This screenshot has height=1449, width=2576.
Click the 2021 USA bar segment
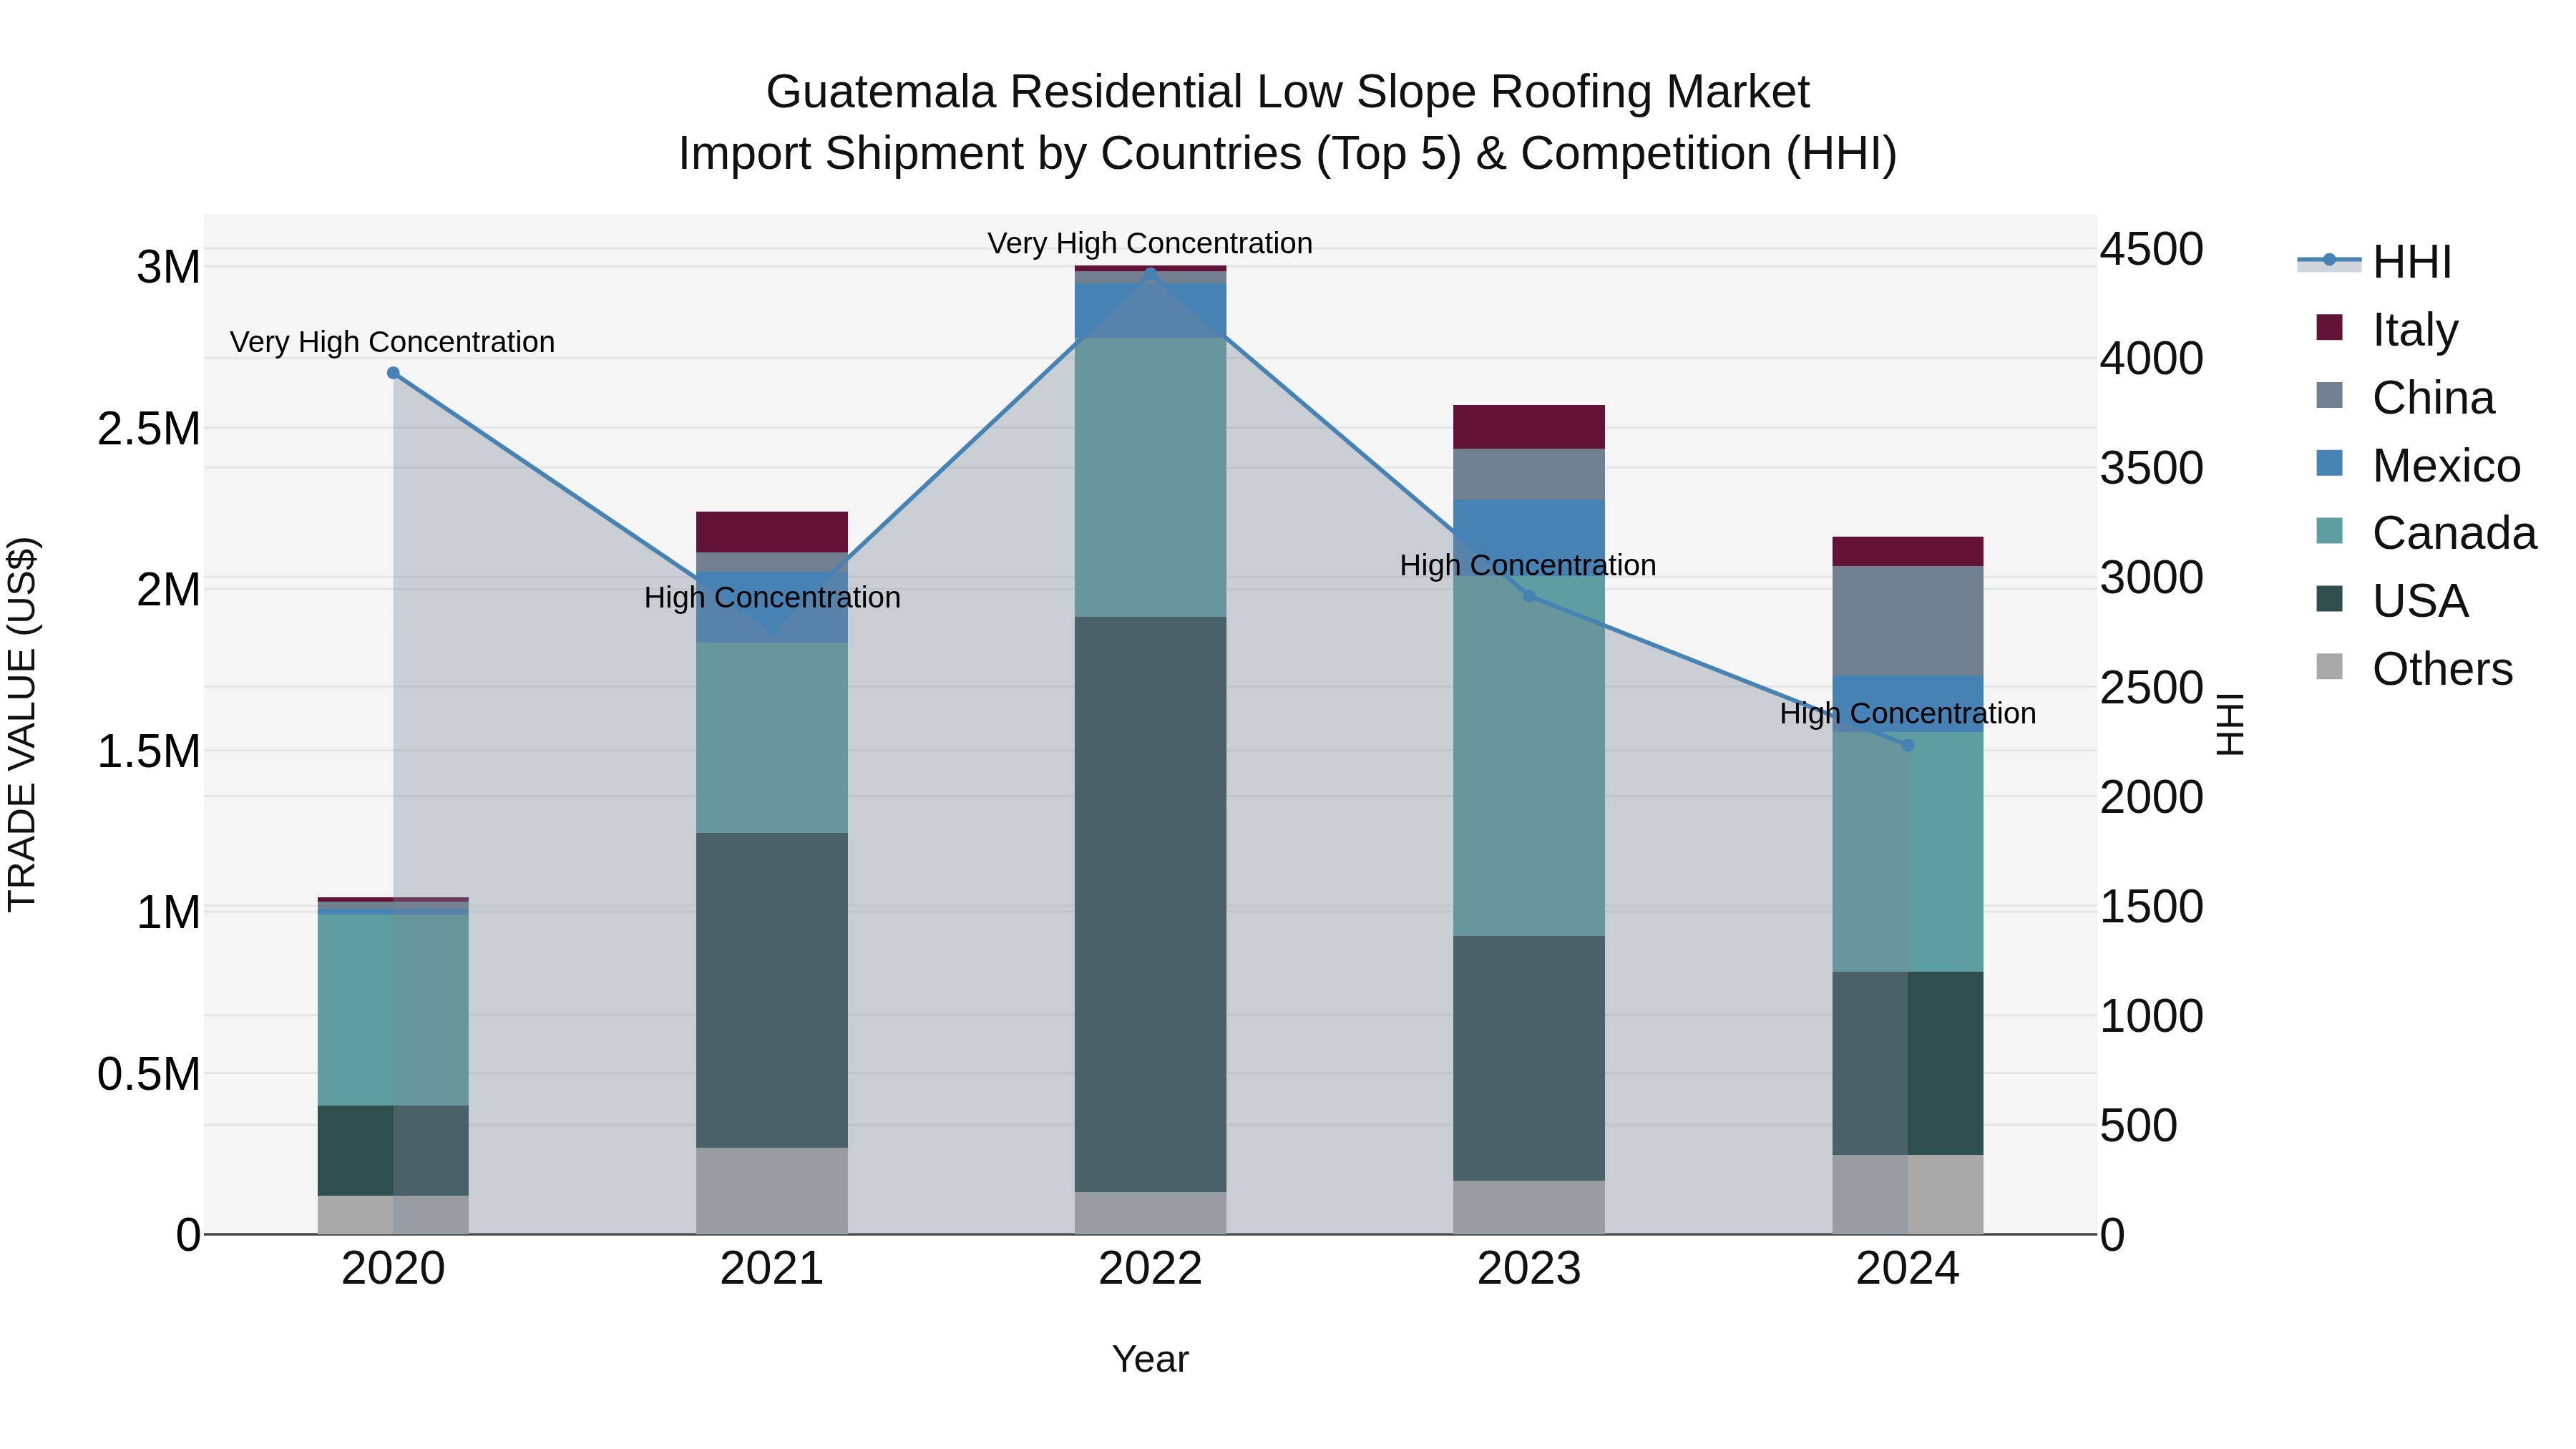point(772,990)
